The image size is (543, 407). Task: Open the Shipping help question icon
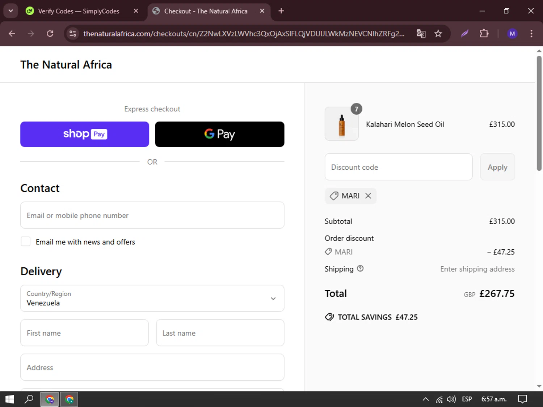[360, 268]
